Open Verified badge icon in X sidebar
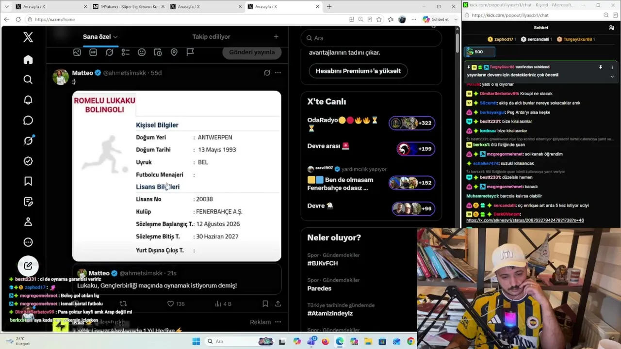Viewport: 621px width, 349px height. tap(28, 161)
